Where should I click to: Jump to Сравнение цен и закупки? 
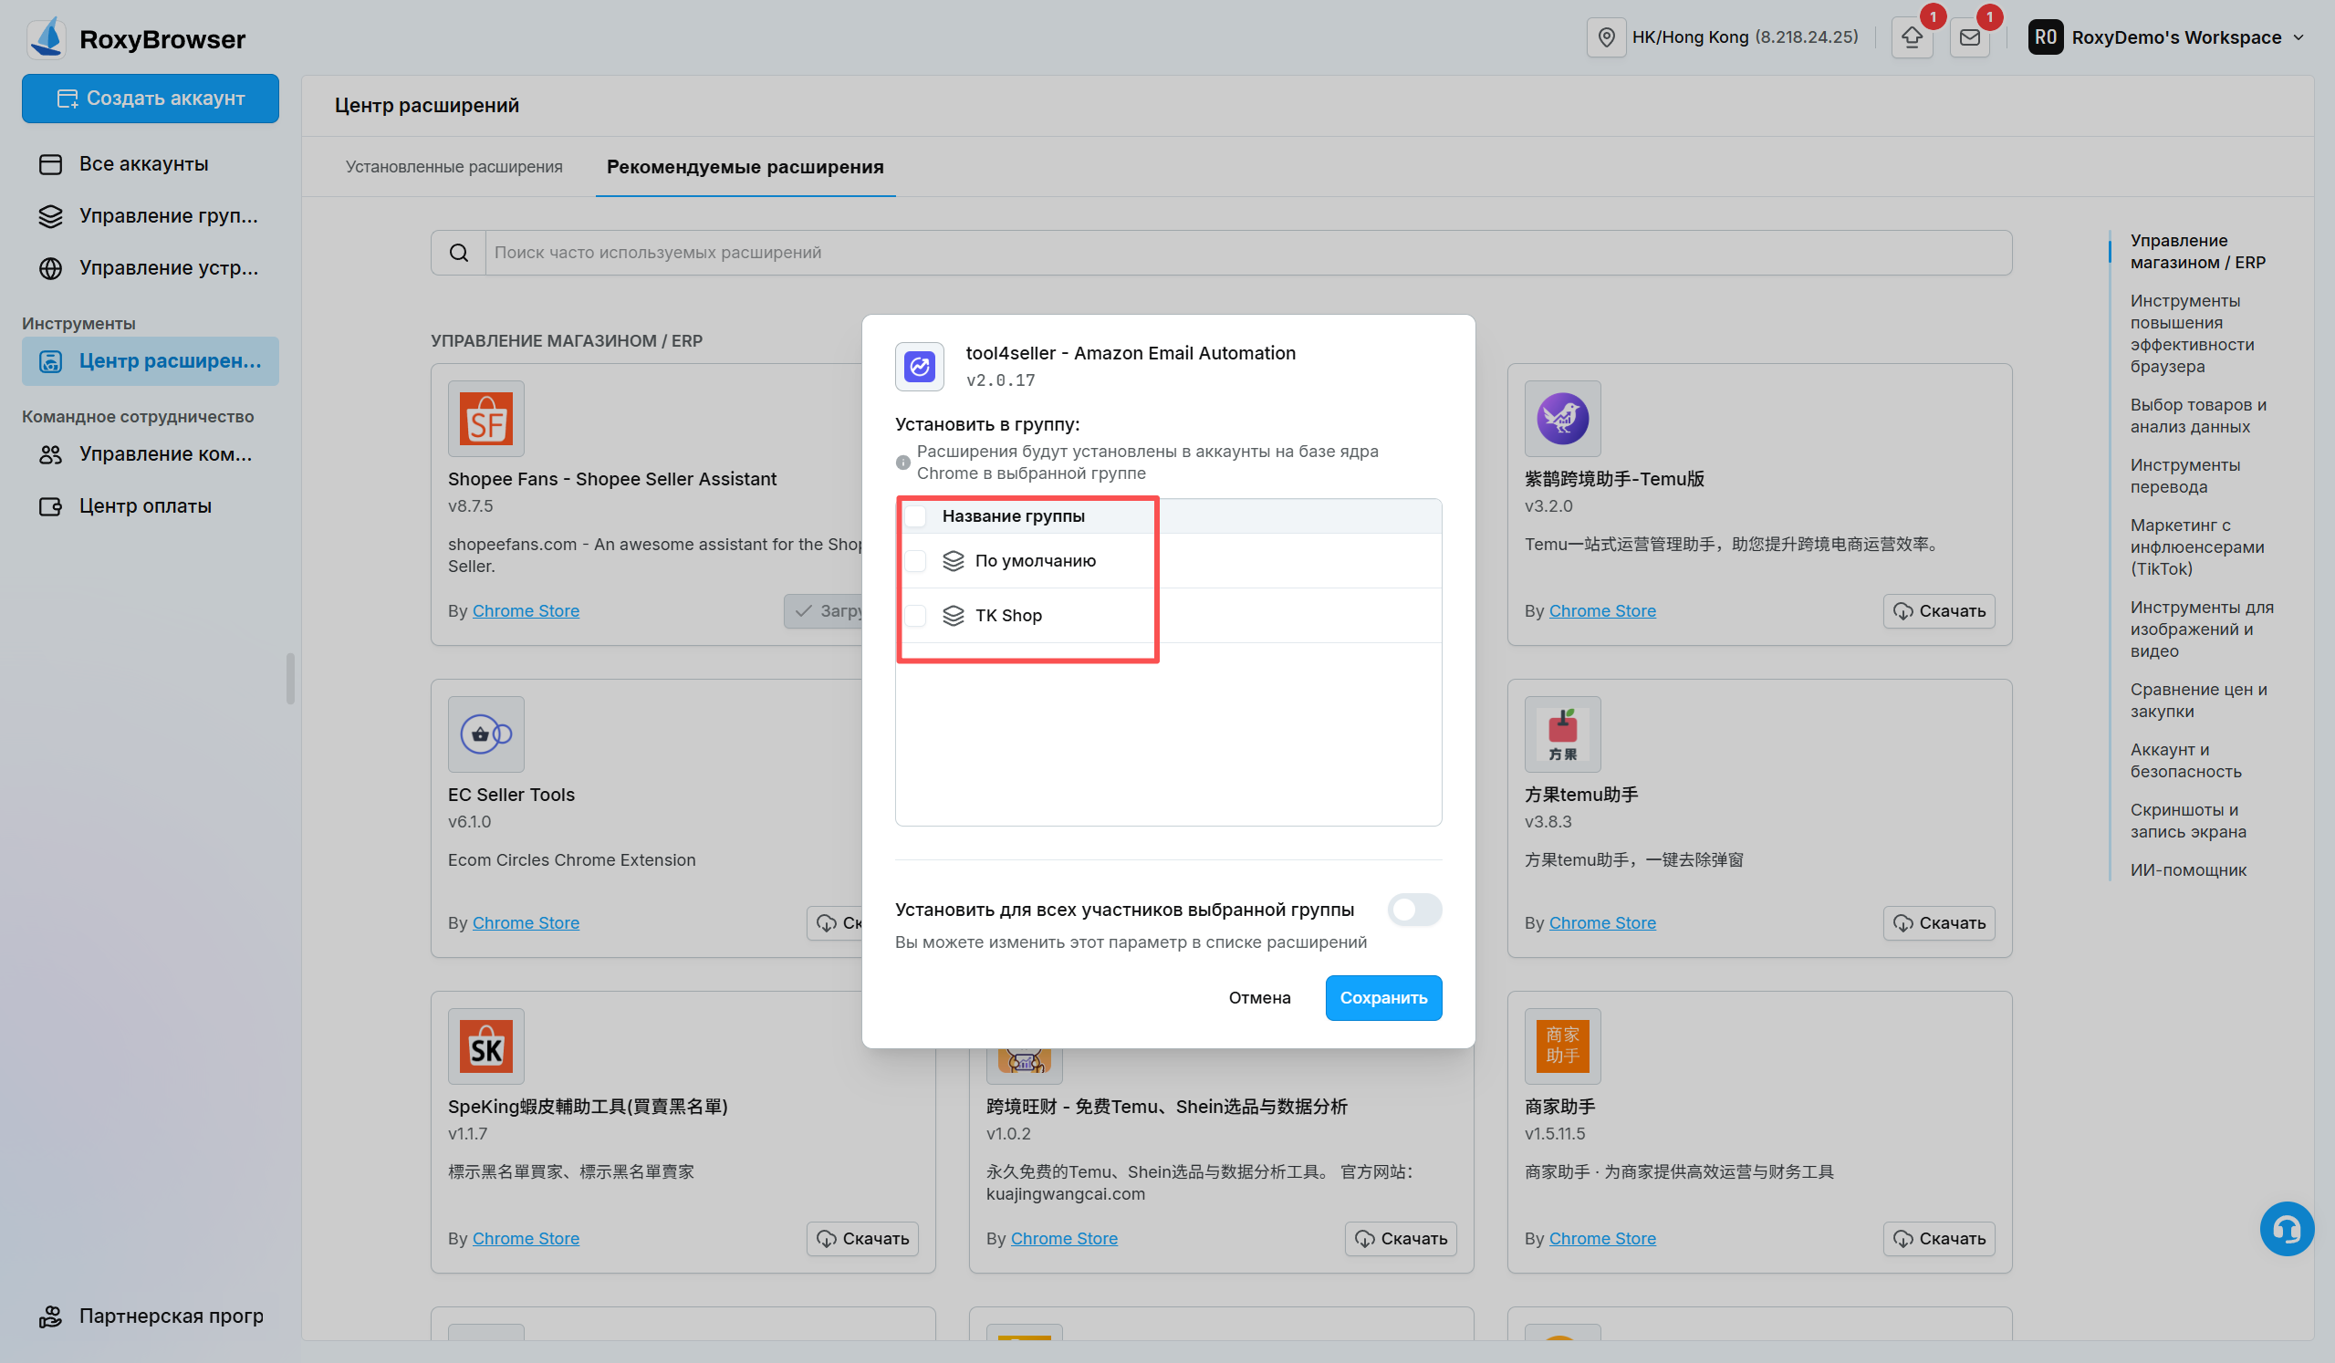[2198, 701]
